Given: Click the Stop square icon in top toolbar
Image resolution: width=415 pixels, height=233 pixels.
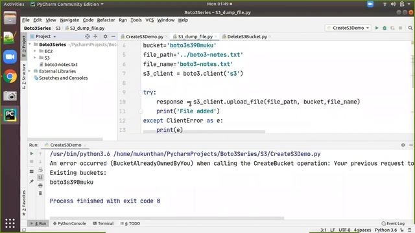Looking at the screenshot, I should pos(401,28).
